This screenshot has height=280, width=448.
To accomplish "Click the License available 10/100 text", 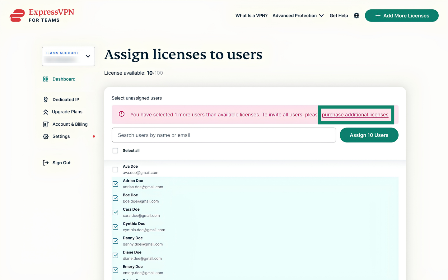I will (133, 73).
